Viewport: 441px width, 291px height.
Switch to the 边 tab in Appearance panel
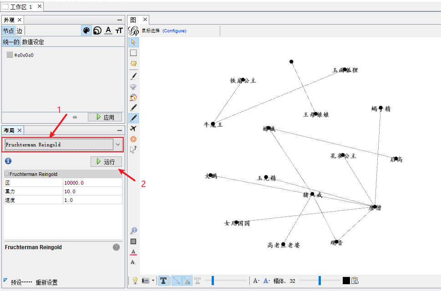(19, 30)
